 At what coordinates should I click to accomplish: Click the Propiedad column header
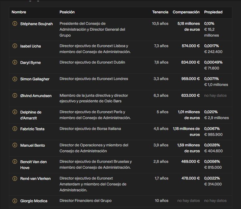click(213, 12)
